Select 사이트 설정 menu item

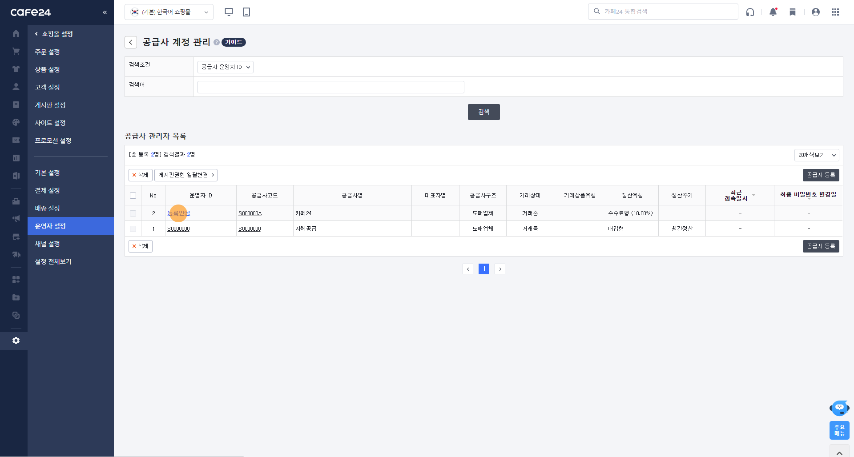pos(50,123)
